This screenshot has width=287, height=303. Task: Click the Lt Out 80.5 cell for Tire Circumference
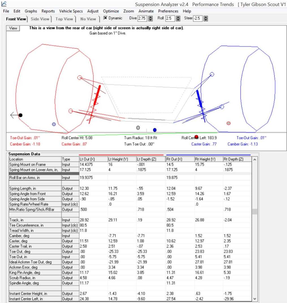(93, 225)
